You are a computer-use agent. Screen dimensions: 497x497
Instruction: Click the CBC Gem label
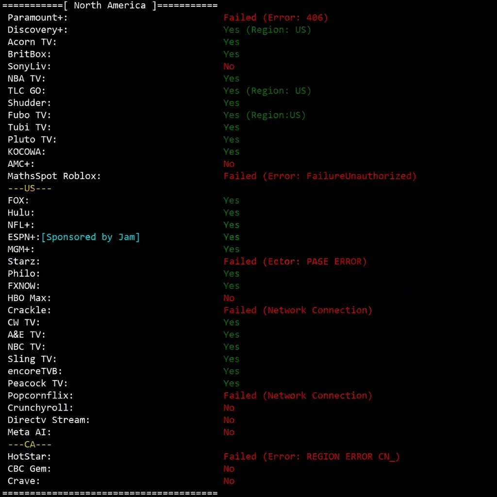click(x=30, y=469)
